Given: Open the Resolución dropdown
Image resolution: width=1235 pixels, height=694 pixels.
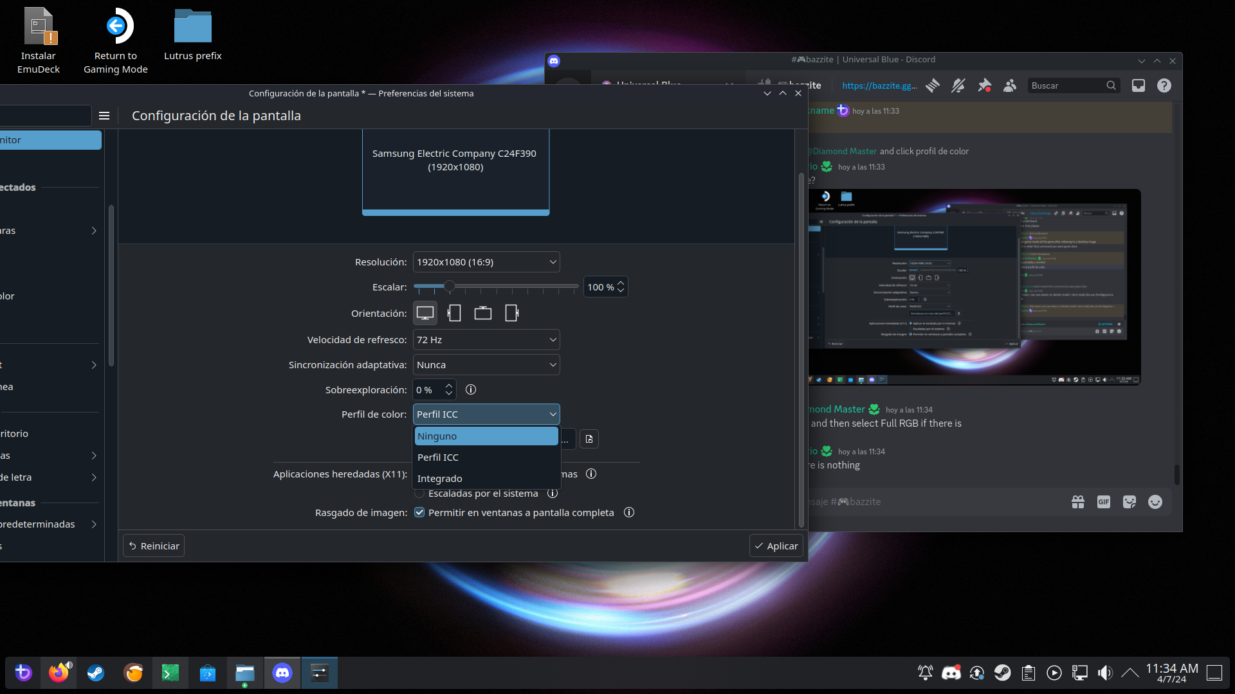Looking at the screenshot, I should tap(486, 262).
